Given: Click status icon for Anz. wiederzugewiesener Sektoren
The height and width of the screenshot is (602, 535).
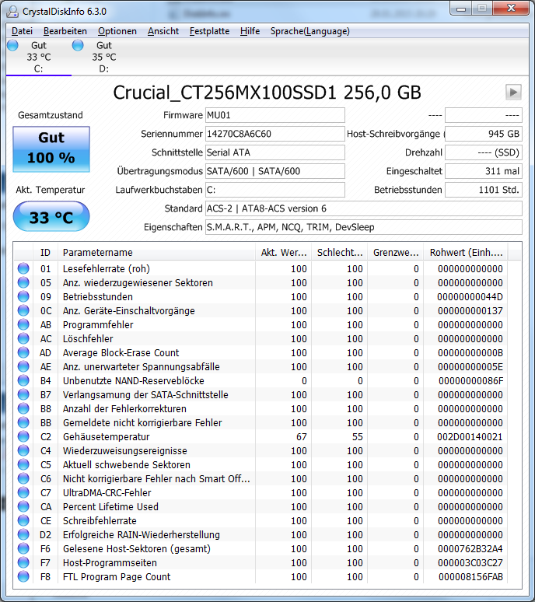Looking at the screenshot, I should click(x=23, y=282).
